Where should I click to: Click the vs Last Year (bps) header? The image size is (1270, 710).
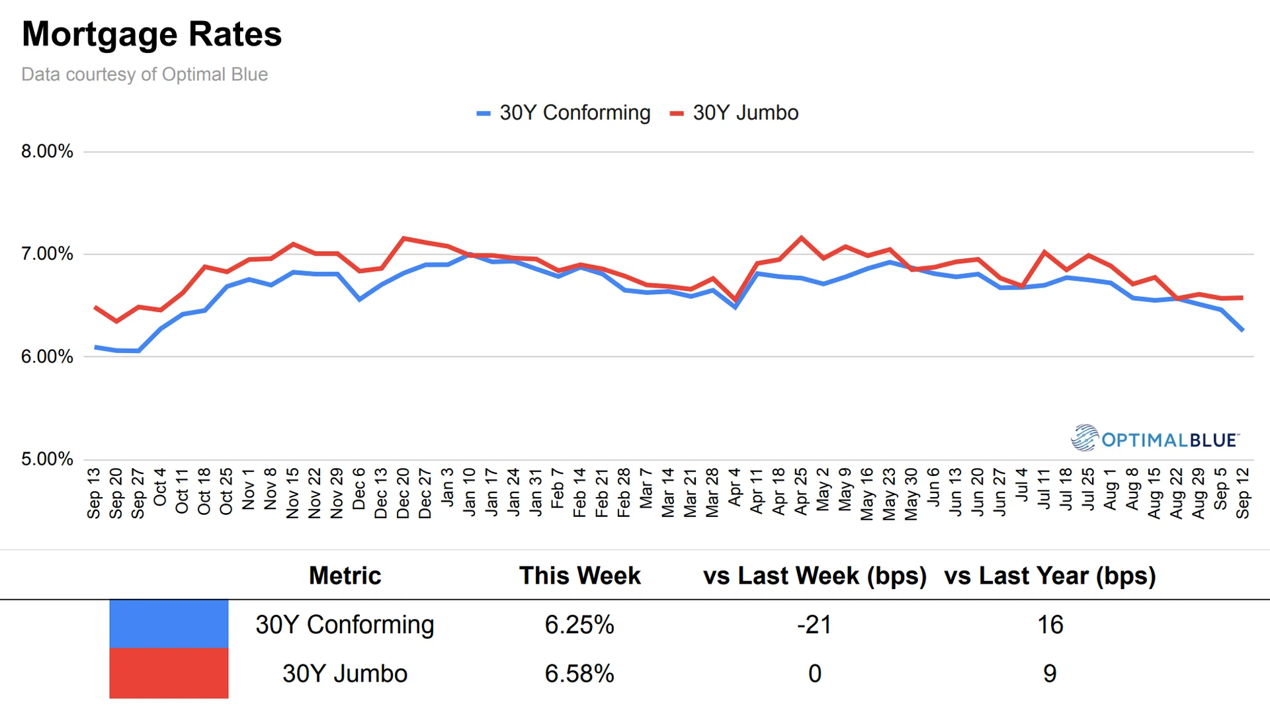click(x=1050, y=576)
